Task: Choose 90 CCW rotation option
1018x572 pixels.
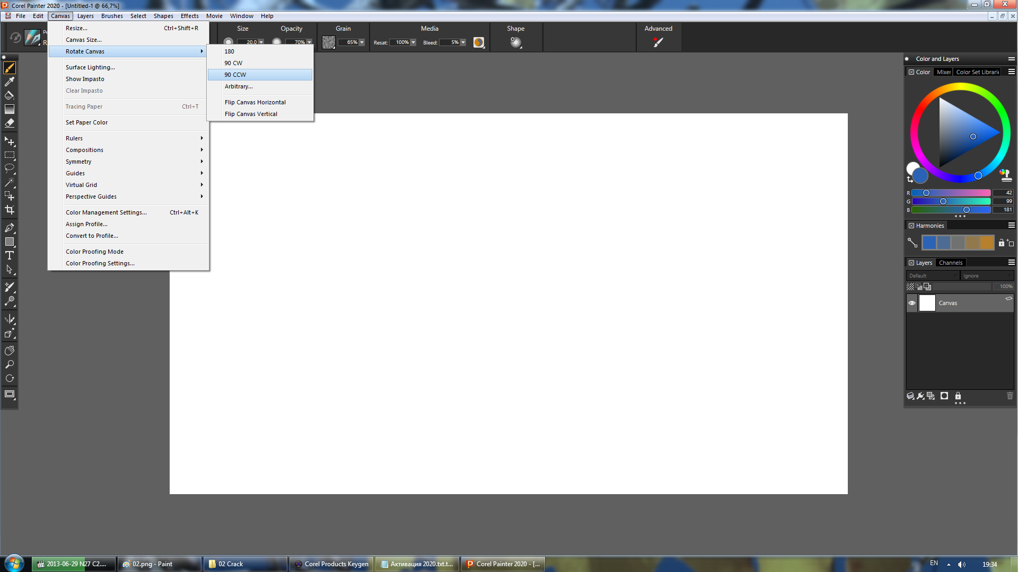Action: tap(235, 75)
